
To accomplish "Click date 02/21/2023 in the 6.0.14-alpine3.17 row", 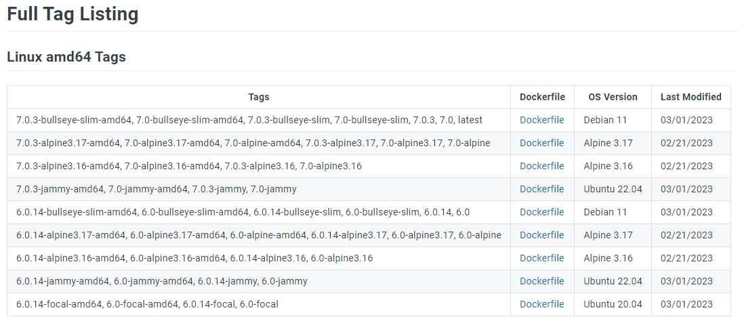I will (x=686, y=235).
